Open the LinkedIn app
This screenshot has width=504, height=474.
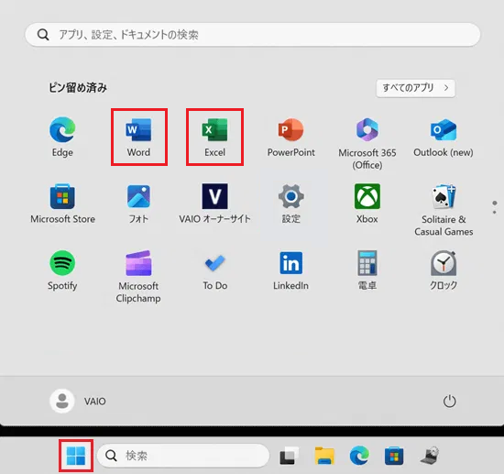[x=290, y=270]
